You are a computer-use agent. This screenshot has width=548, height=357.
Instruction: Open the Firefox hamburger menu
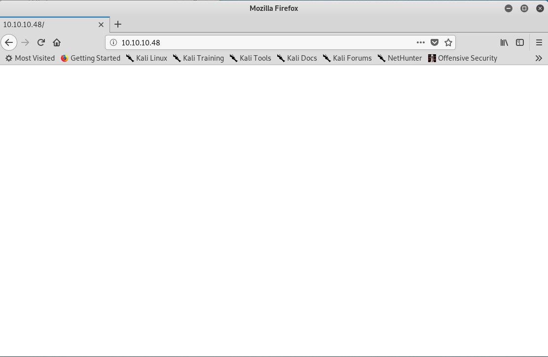point(539,42)
